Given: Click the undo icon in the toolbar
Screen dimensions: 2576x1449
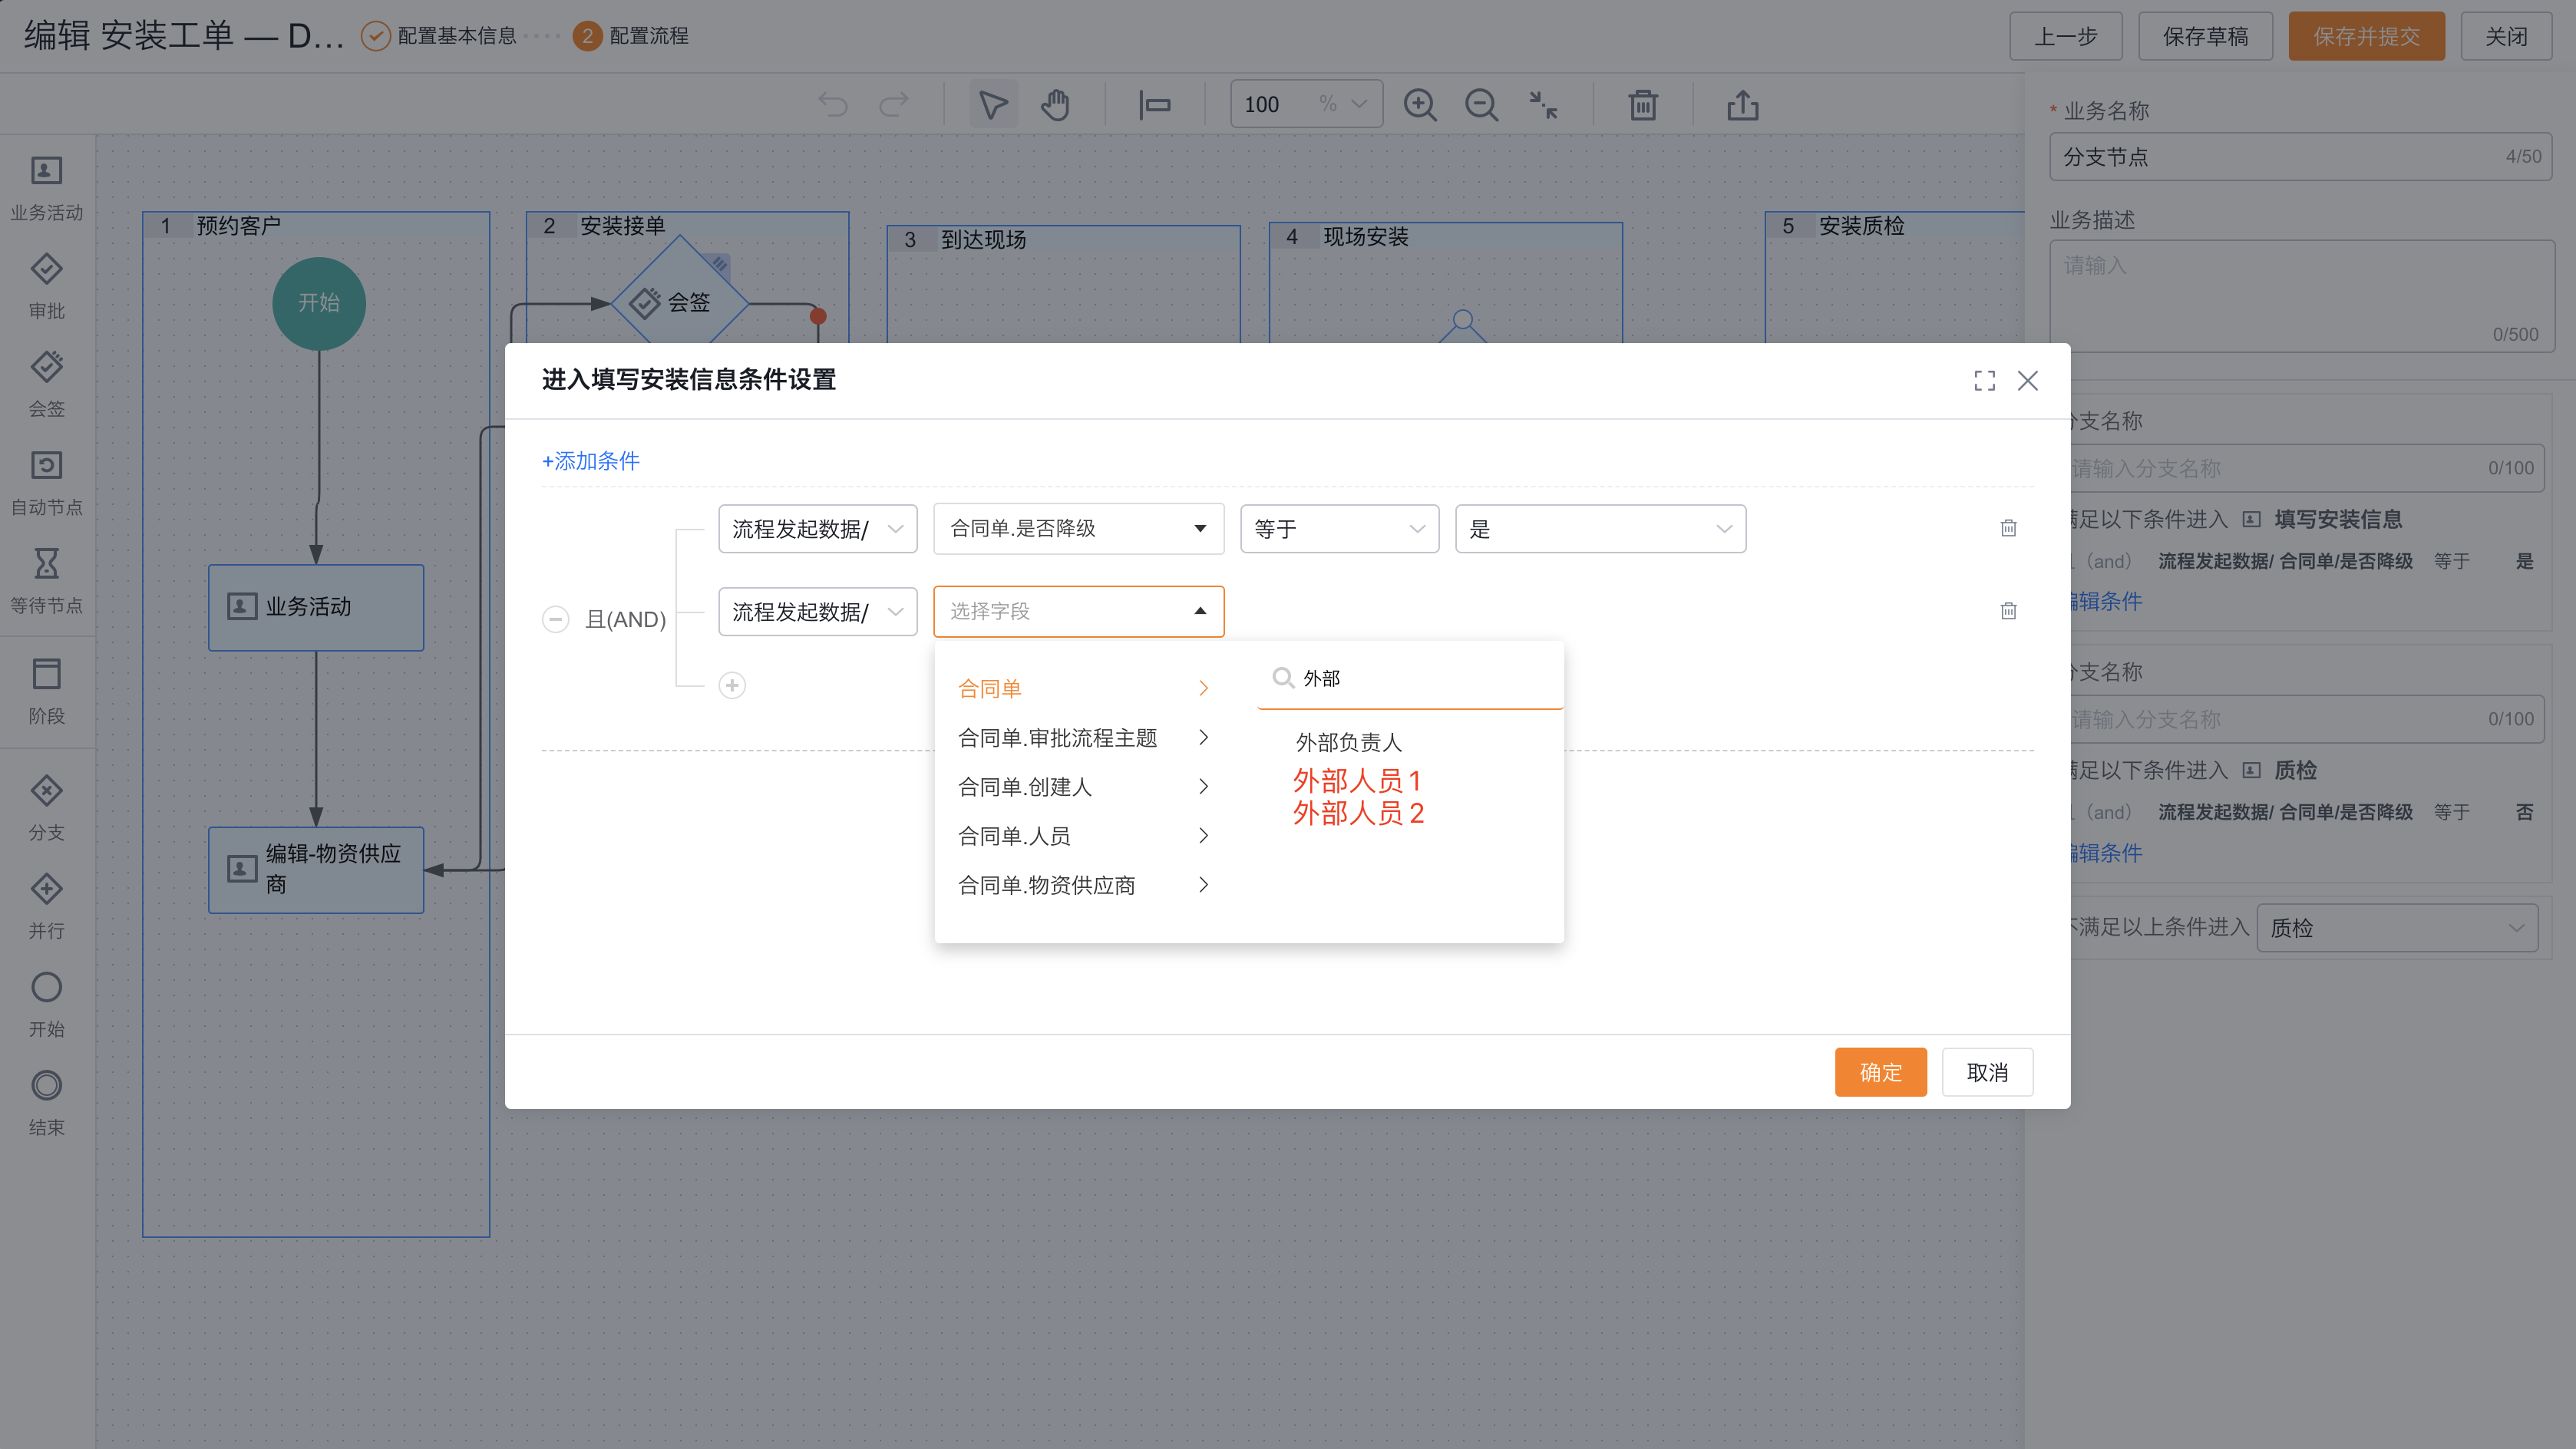Looking at the screenshot, I should coord(833,103).
